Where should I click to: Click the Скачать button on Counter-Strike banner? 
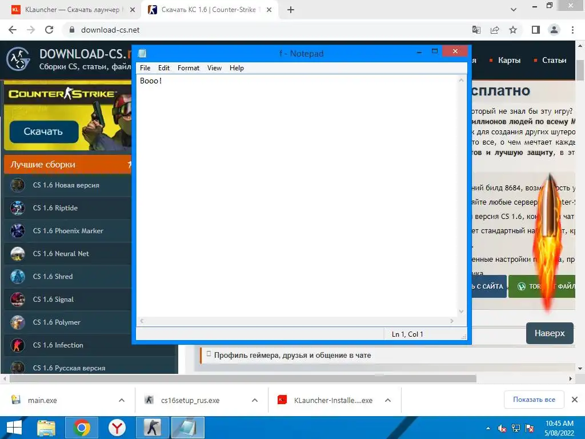click(x=43, y=131)
